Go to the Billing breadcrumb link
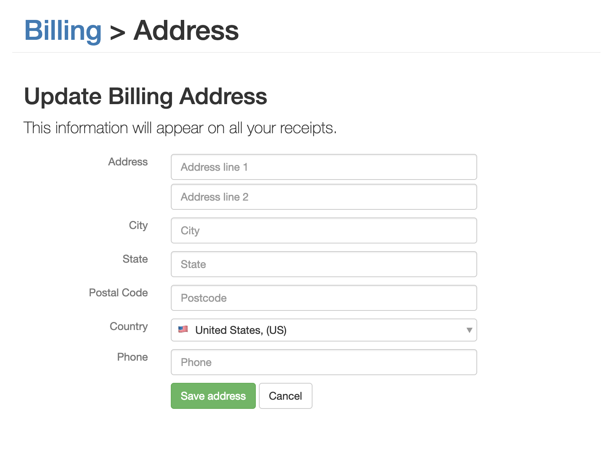 pos(63,30)
